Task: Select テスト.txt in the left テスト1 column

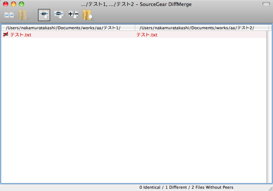Action: pyautogui.click(x=21, y=35)
